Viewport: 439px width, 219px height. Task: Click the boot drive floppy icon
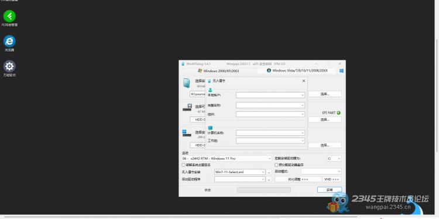(187, 108)
